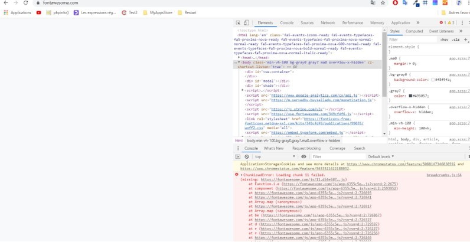This screenshot has height=242, width=470.
Task: Clear the console with the ban icon
Action: (x=246, y=156)
